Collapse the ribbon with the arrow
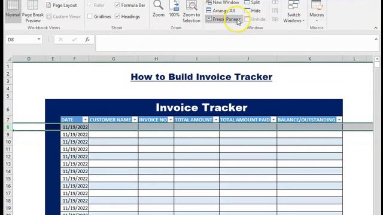383x215 pixels. [376, 28]
